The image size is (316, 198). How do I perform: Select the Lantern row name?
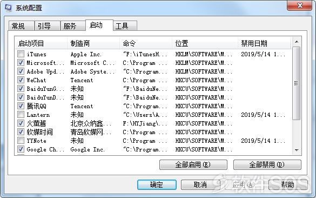(x=38, y=115)
